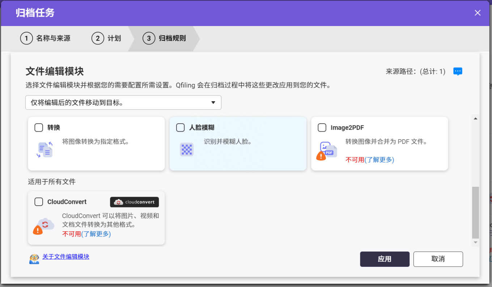Screen dimensions: 492x287
Task: Click the cloudconvert logo badge
Action: (135, 202)
